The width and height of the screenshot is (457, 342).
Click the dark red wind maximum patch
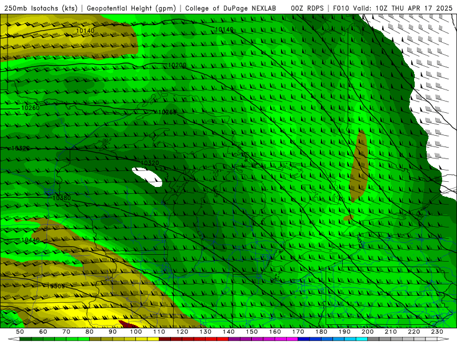click(128, 324)
